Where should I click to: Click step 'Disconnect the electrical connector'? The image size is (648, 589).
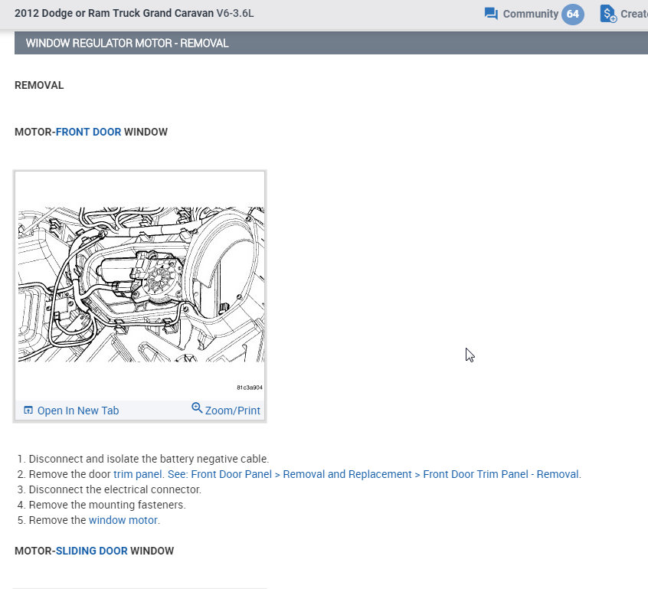pos(115,489)
